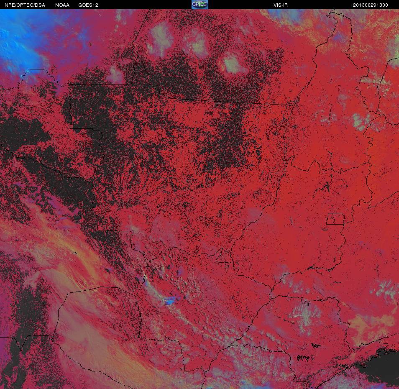Select the INPE/CPTEC/DSA header text
The width and height of the screenshot is (399, 389).
click(24, 5)
